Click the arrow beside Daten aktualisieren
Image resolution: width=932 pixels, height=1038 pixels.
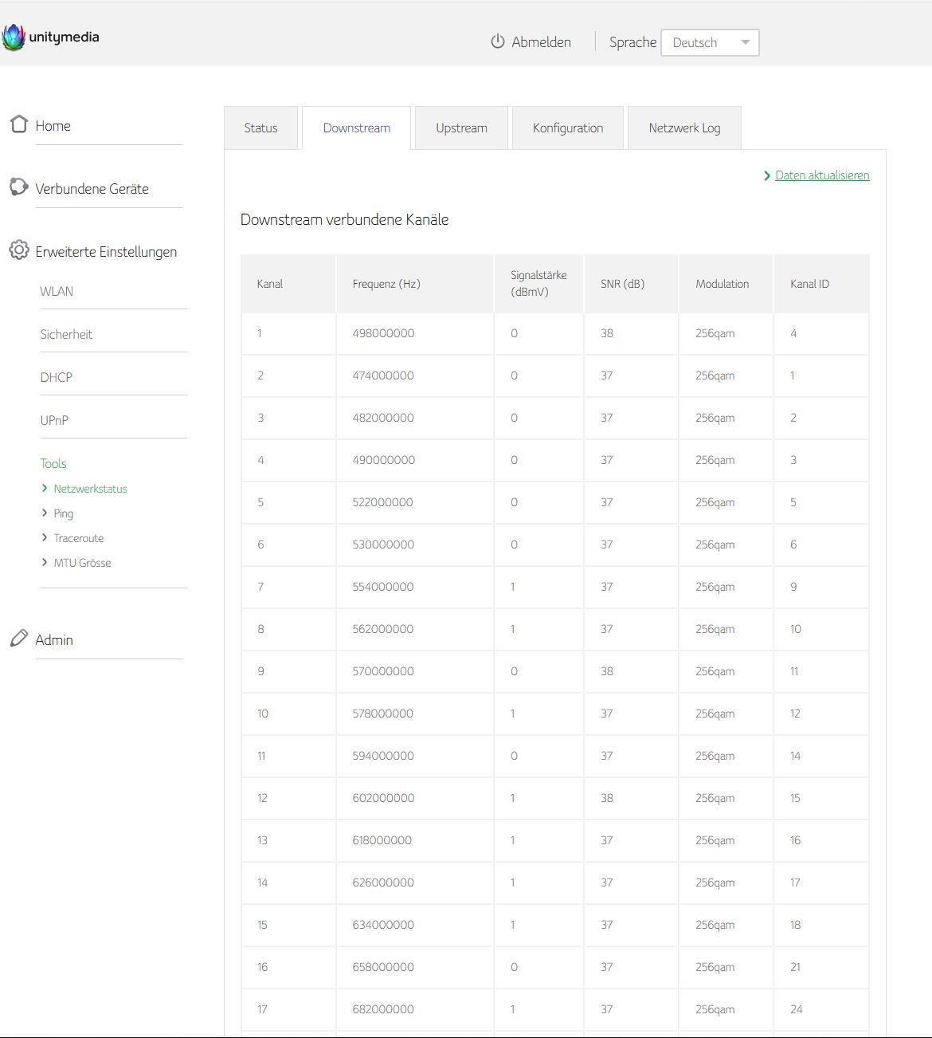tap(767, 175)
